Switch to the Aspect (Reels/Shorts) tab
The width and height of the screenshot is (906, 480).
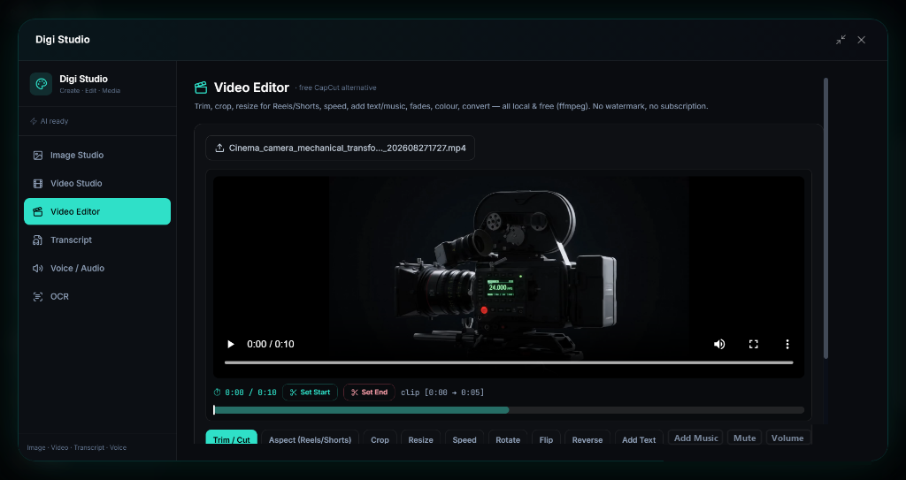point(310,438)
